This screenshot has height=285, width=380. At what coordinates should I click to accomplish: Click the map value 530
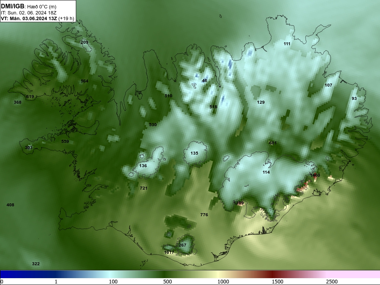(153, 125)
